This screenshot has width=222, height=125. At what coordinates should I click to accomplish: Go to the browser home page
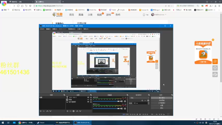22,6
